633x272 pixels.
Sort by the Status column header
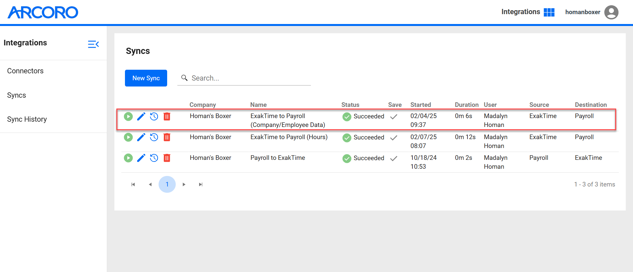pos(350,105)
